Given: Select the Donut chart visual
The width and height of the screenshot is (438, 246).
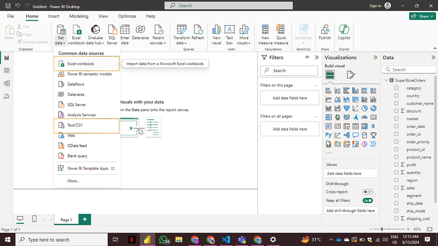Looking at the screenshot, I should click(x=373, y=108).
